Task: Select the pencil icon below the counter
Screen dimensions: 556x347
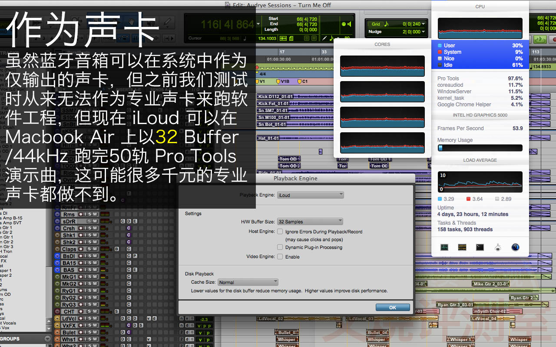Action: pos(324,38)
